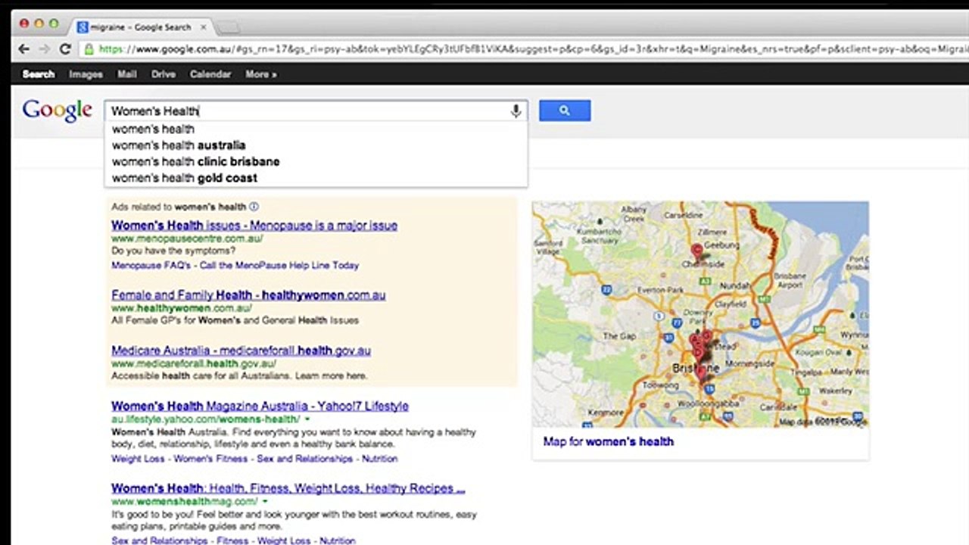969x545 pixels.
Task: Click the browser Back arrow
Action: [x=24, y=49]
